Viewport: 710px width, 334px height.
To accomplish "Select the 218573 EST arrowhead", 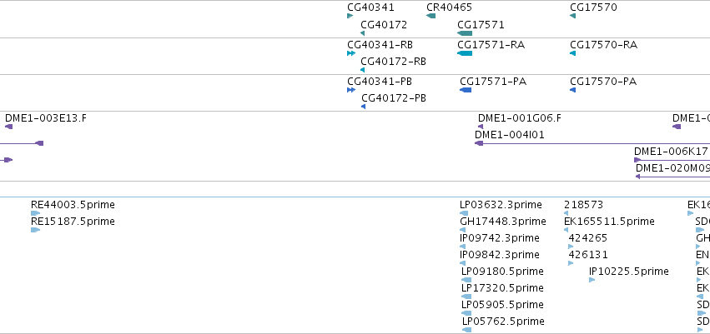I will point(566,213).
